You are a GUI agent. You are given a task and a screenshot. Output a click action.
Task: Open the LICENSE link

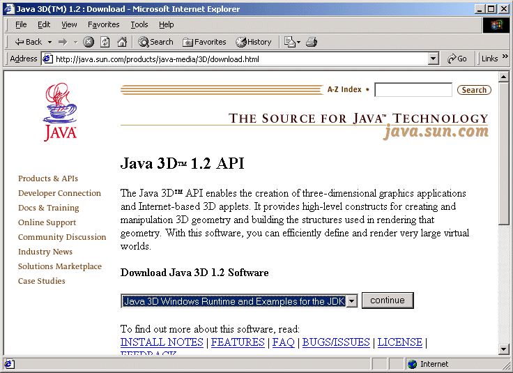[400, 342]
